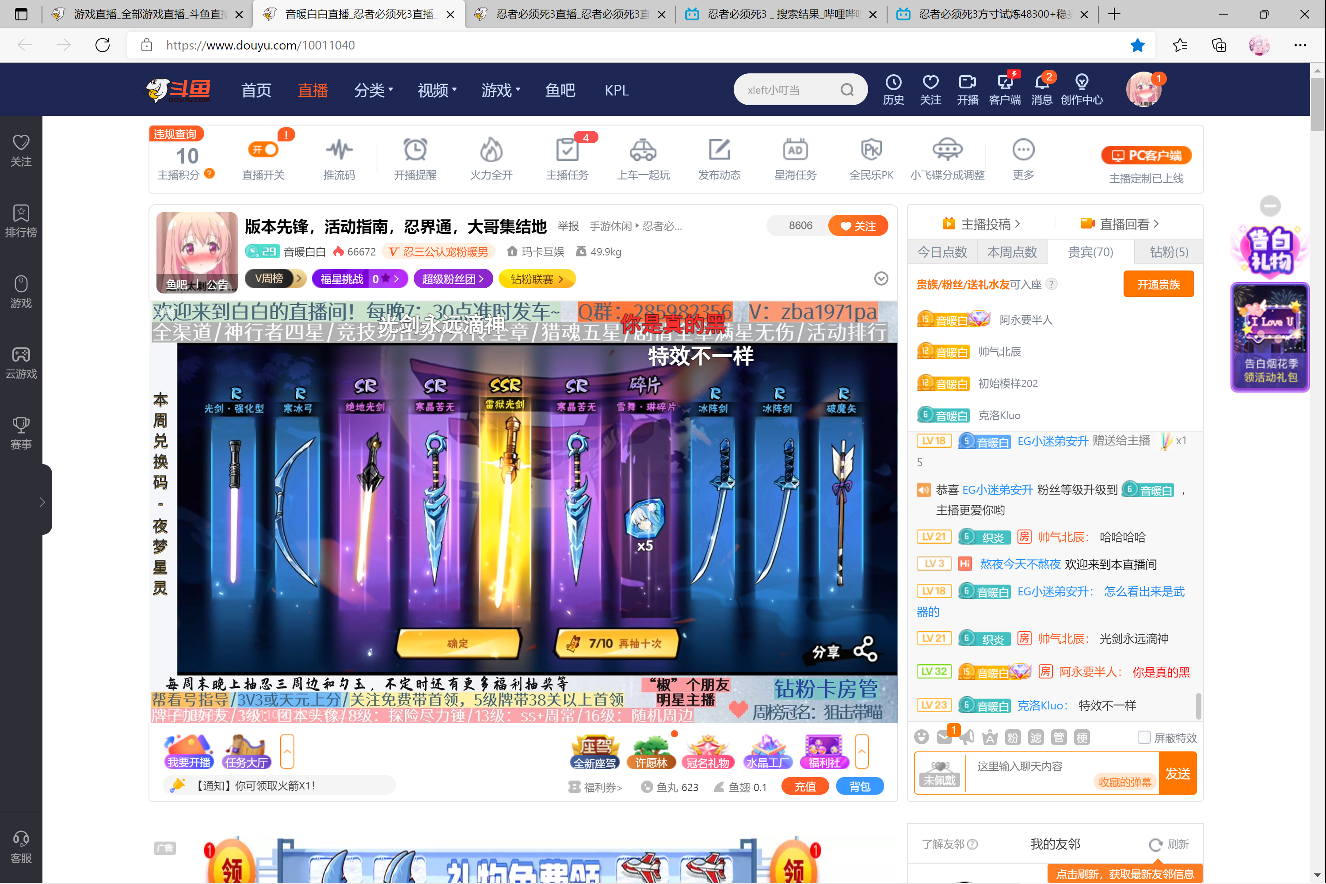Click 全民乐PK shield icon

(x=871, y=150)
